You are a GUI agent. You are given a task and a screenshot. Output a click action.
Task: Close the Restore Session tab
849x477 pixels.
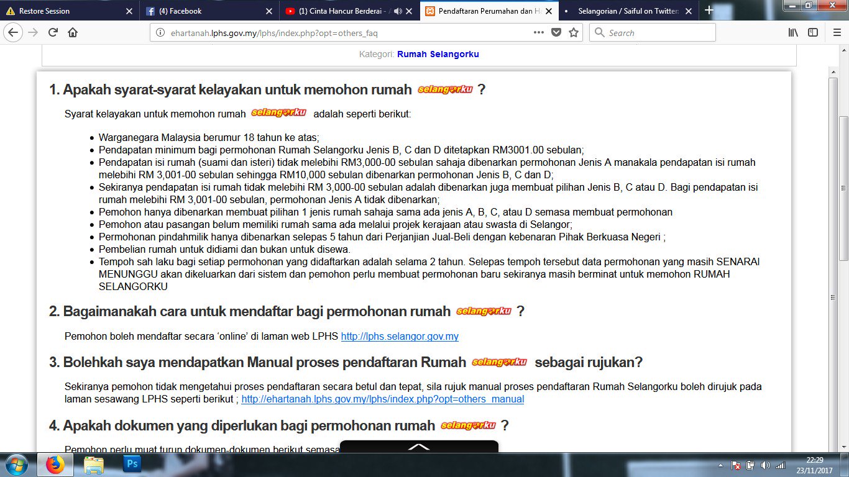[x=129, y=11]
